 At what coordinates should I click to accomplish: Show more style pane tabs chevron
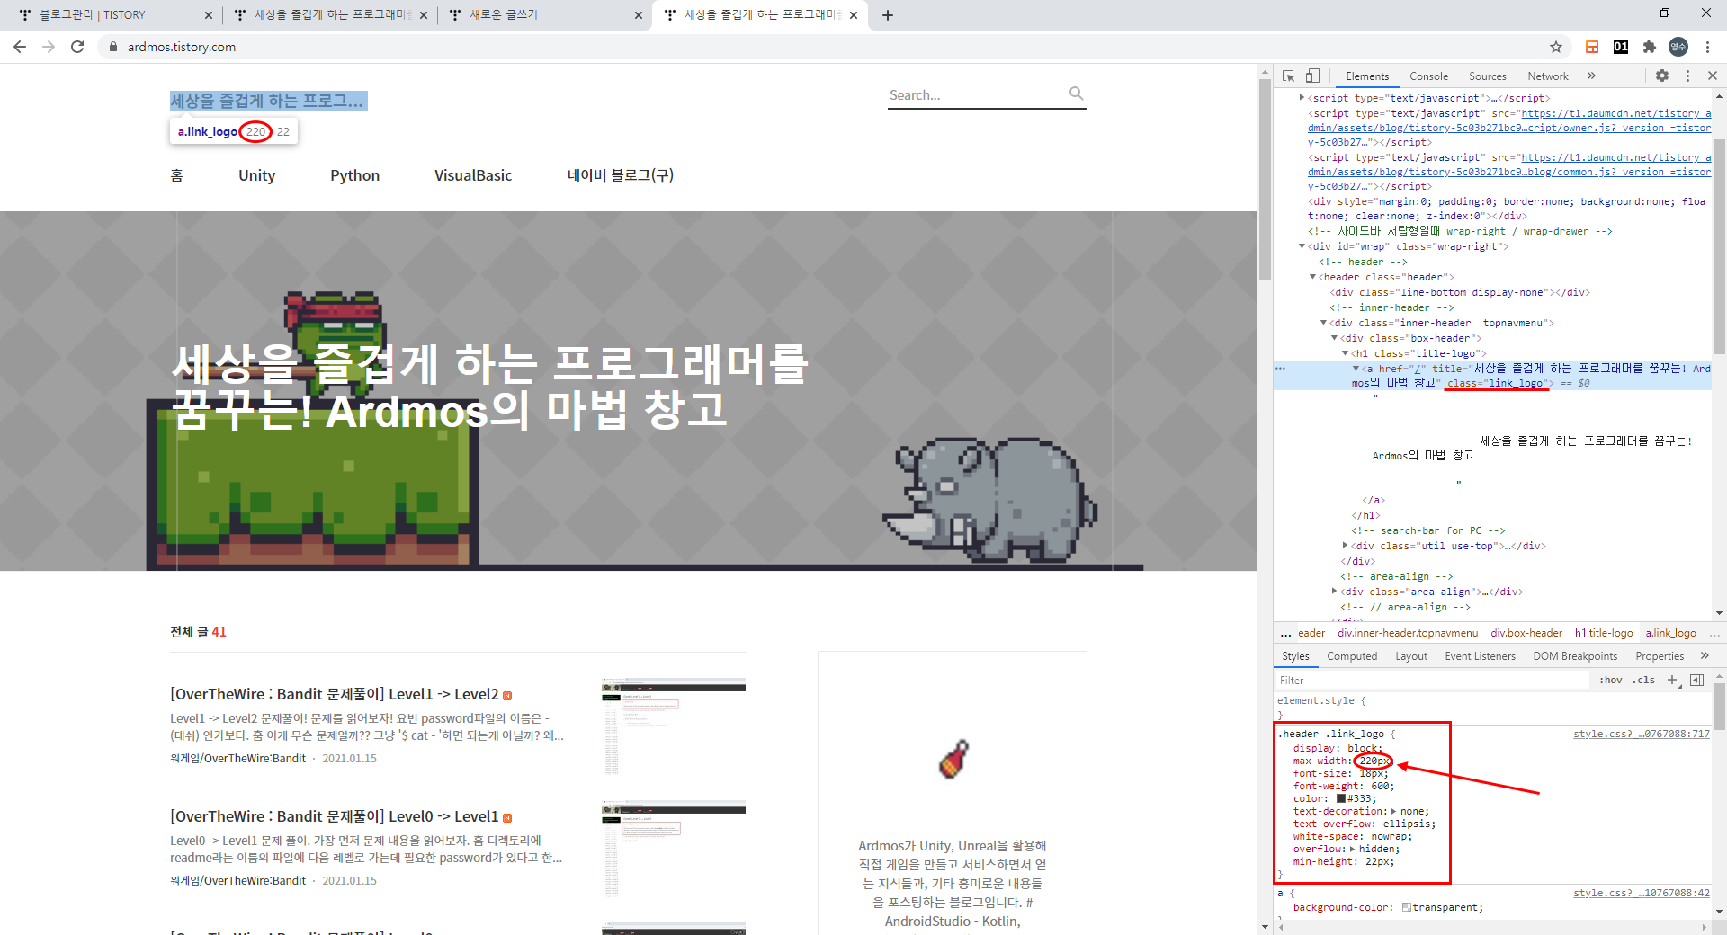click(1705, 656)
